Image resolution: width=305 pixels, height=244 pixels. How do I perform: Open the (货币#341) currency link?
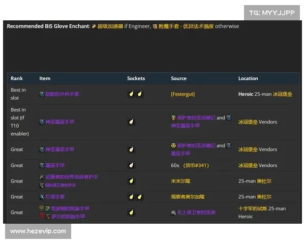pyautogui.click(x=196, y=166)
